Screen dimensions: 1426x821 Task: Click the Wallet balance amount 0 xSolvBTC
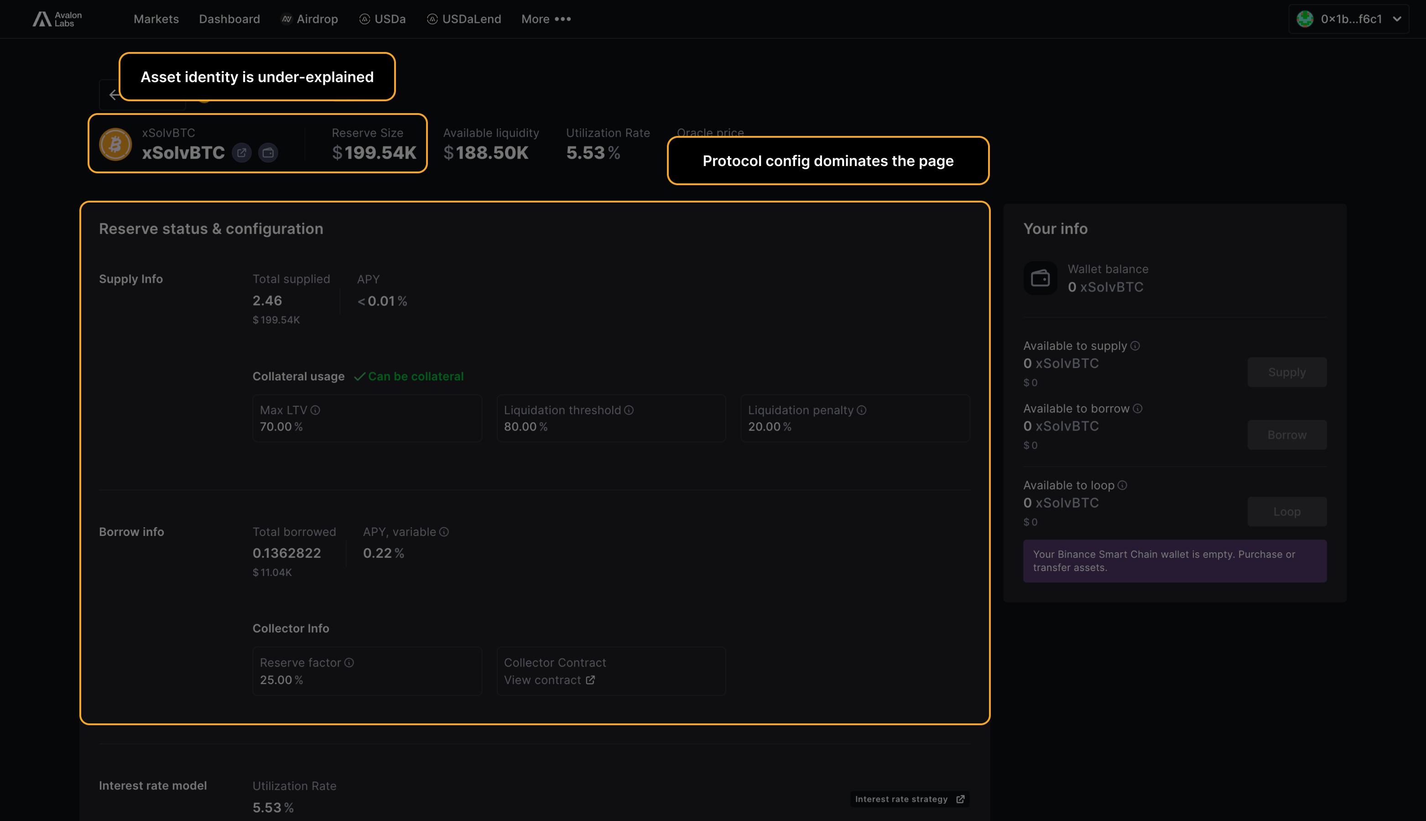pos(1106,287)
